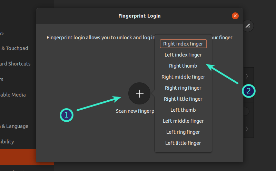The height and width of the screenshot is (171, 276).
Task: Select Right little finger entry
Action: pos(183,99)
